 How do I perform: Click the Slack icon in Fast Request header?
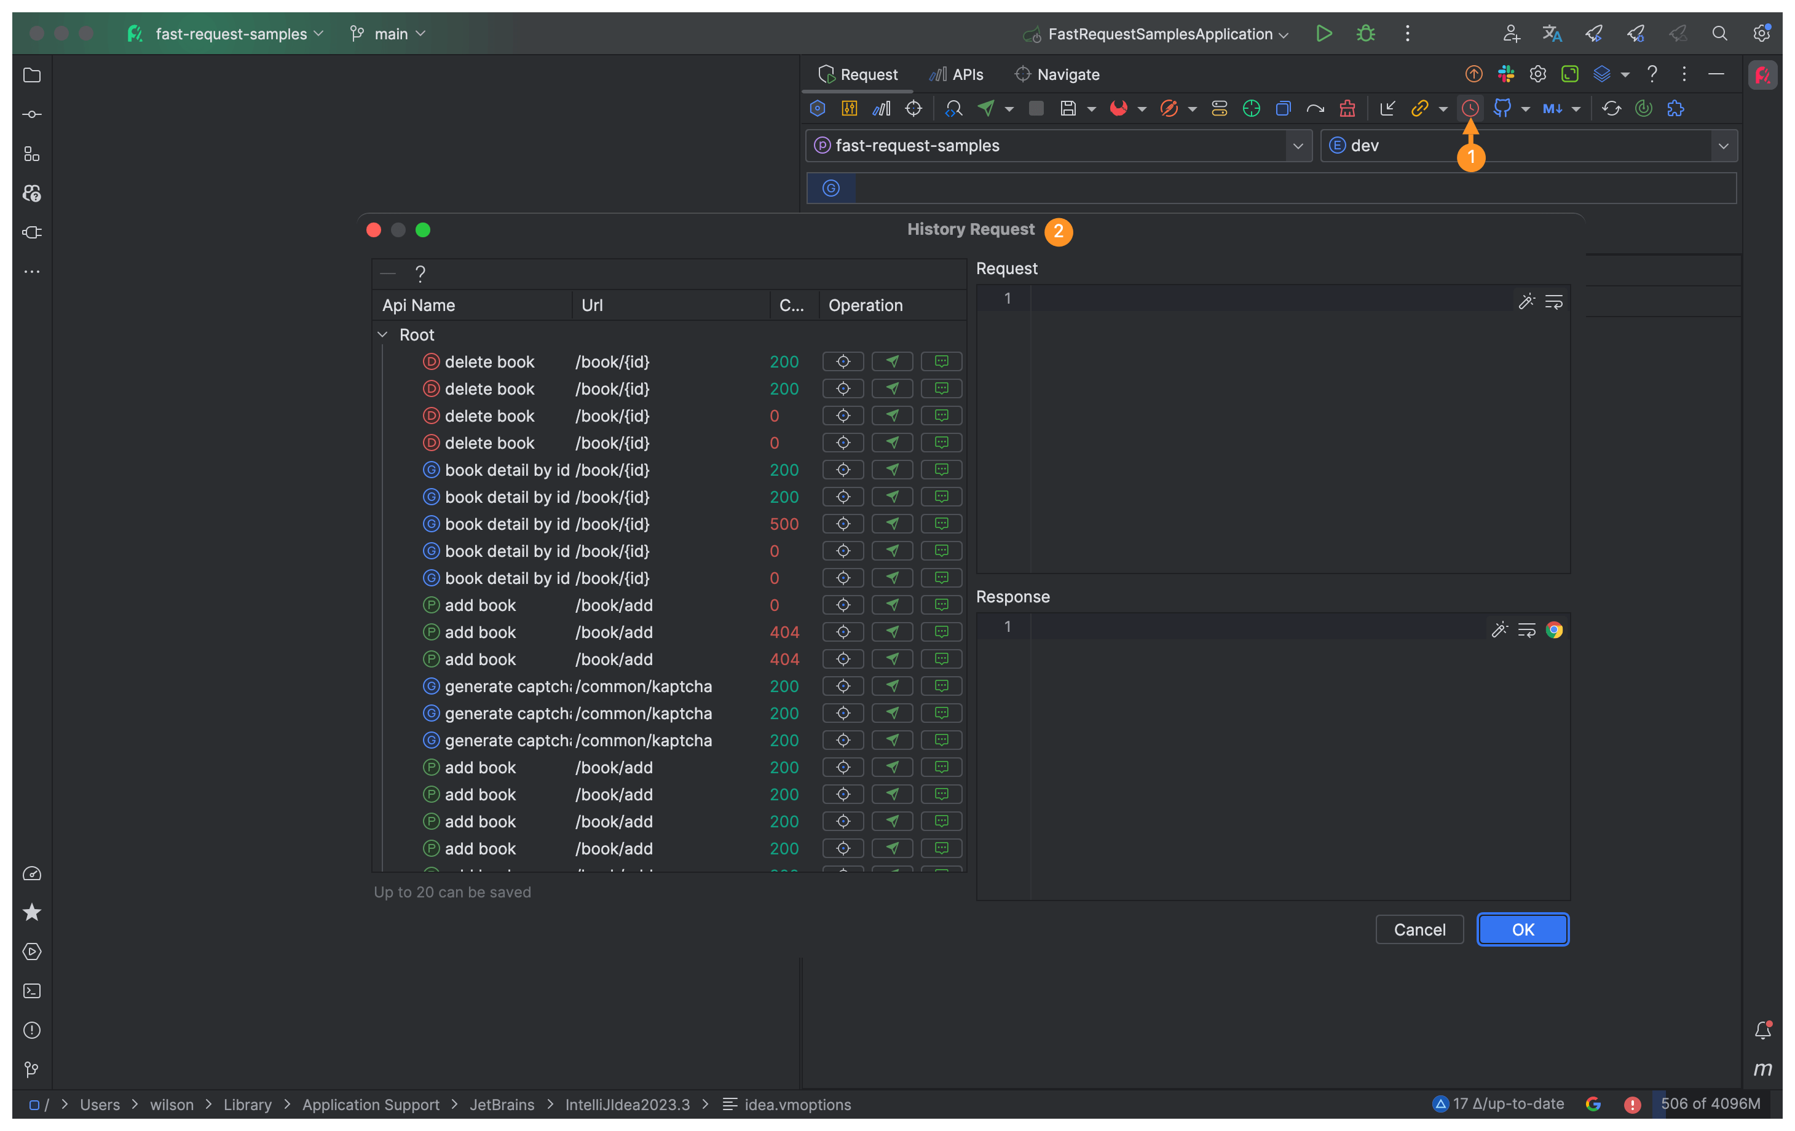pos(1506,74)
